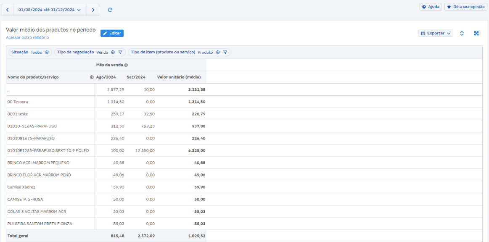Open the Exportar dropdown menu

[436, 33]
